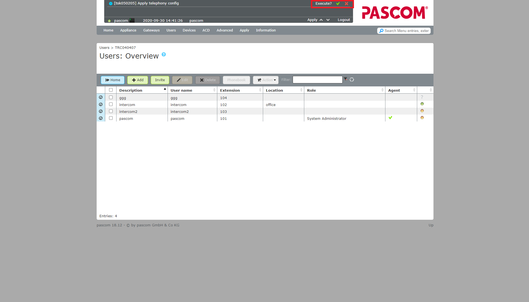
Task: Expand the job list with up chevron
Action: click(321, 20)
